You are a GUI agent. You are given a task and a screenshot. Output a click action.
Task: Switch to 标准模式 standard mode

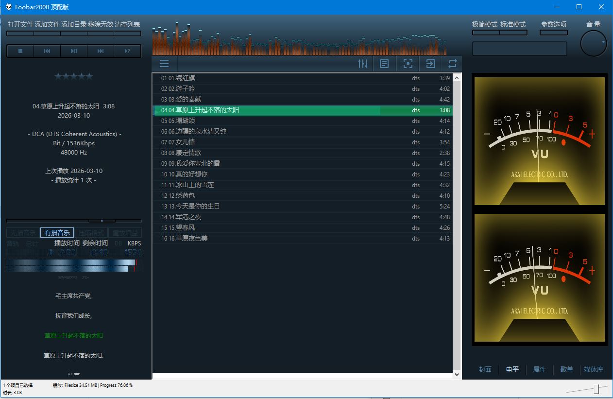(x=513, y=24)
